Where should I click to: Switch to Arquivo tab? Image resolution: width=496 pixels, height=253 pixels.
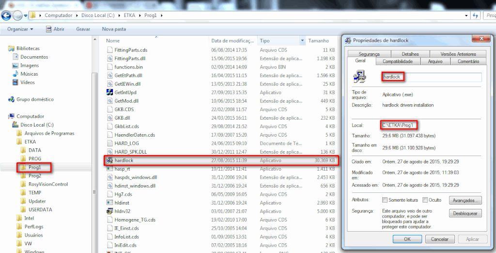pyautogui.click(x=435, y=62)
